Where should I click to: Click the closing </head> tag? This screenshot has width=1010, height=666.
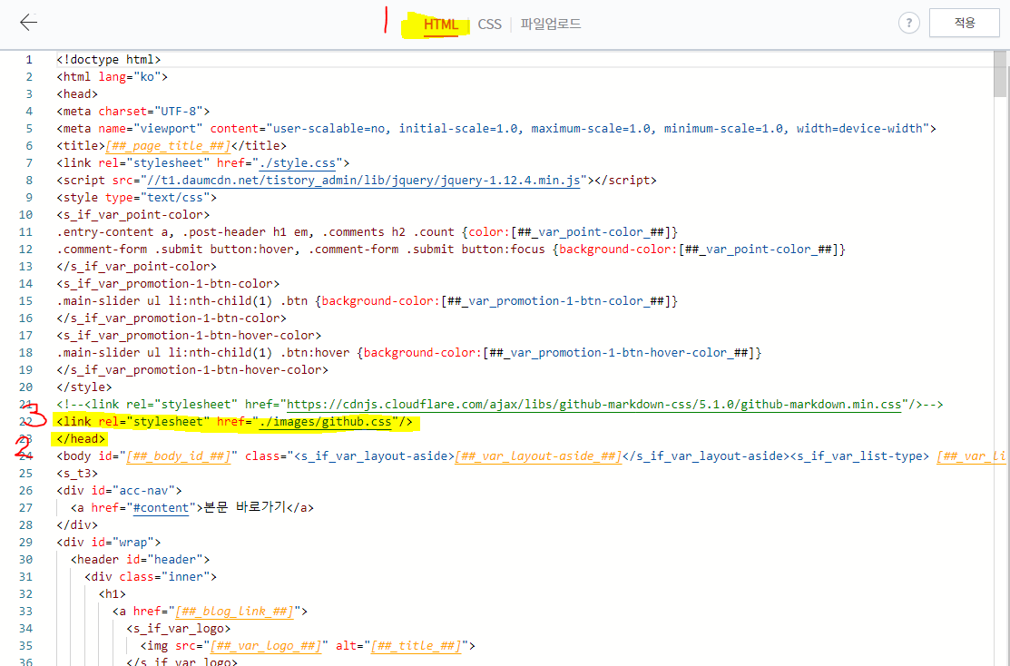[81, 438]
